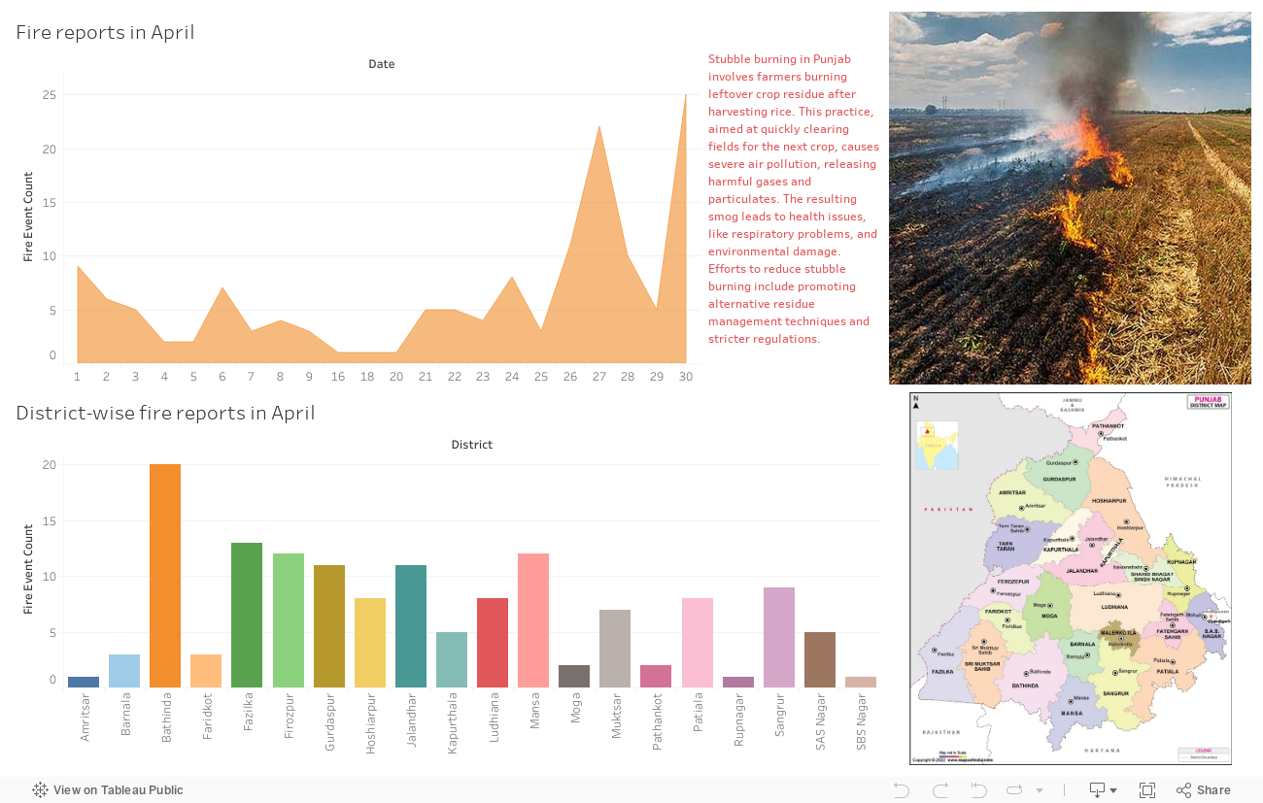The width and height of the screenshot is (1263, 803).
Task: Click date label '27' on x-axis
Action: pos(599,377)
